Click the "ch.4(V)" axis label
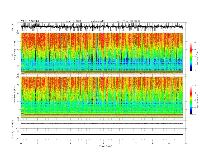Viewport: 209px width, 161px height. click(13, 135)
